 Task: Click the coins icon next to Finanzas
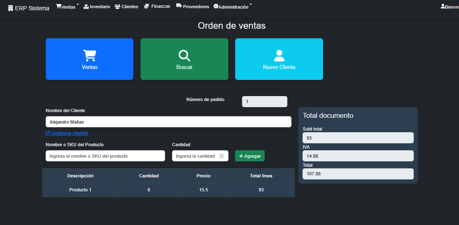point(147,6)
